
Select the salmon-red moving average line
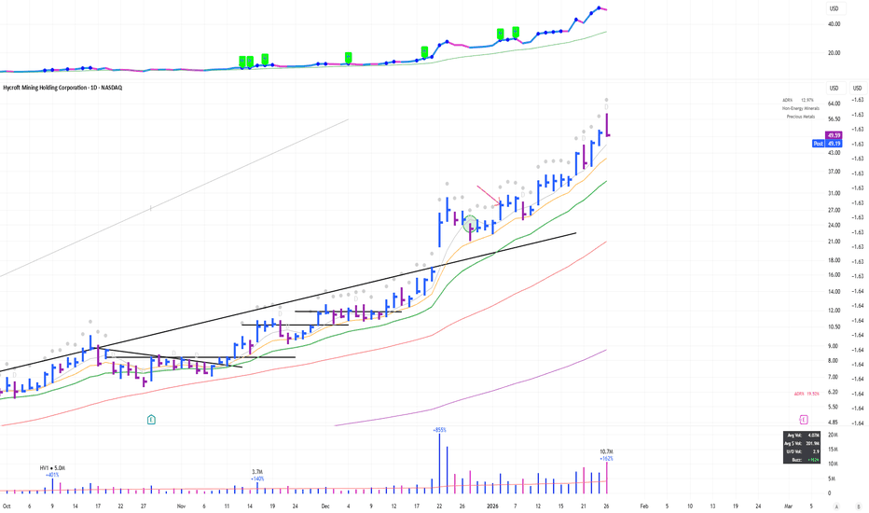point(304,362)
